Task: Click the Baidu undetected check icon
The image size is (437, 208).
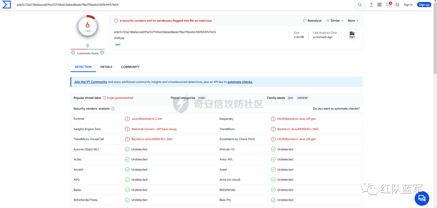Action: tap(127, 190)
